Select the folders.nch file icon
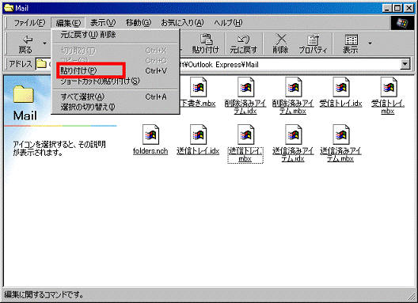This screenshot has width=418, height=303. tap(150, 134)
